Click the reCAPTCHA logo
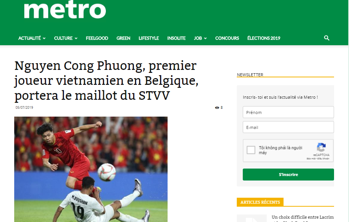The height and width of the screenshot is (222, 349). [x=321, y=147]
